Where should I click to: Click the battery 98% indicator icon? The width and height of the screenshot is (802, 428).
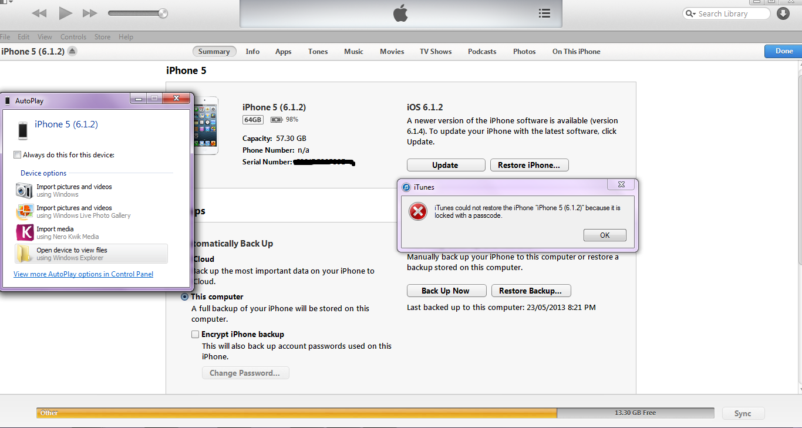pyautogui.click(x=275, y=120)
